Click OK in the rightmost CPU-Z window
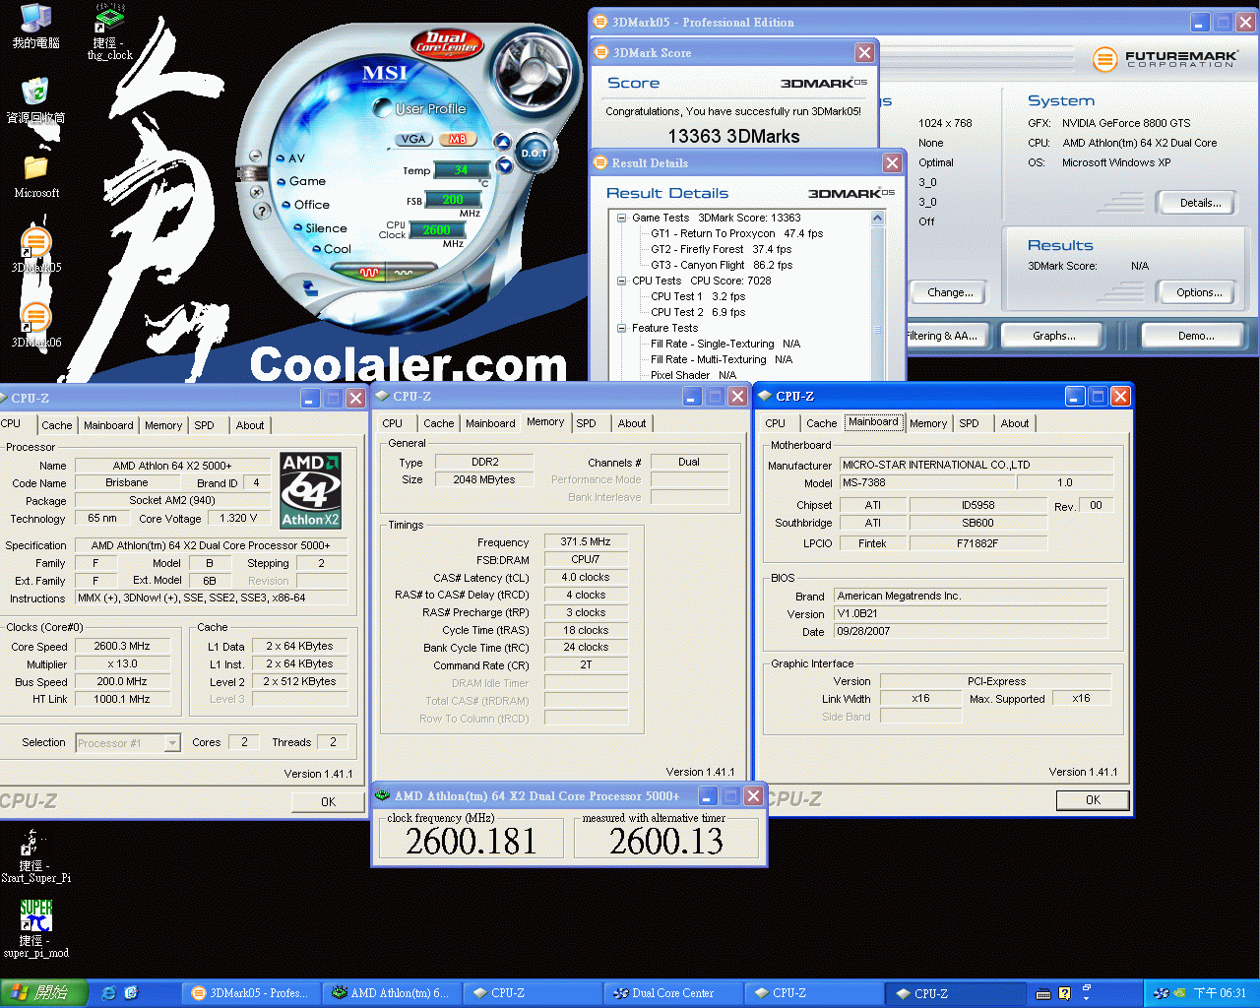Image resolution: width=1260 pixels, height=1008 pixels. pyautogui.click(x=1093, y=800)
